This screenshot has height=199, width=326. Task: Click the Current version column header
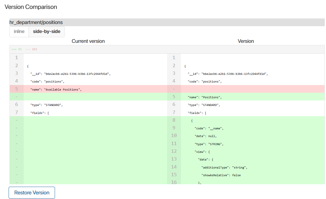pyautogui.click(x=88, y=41)
